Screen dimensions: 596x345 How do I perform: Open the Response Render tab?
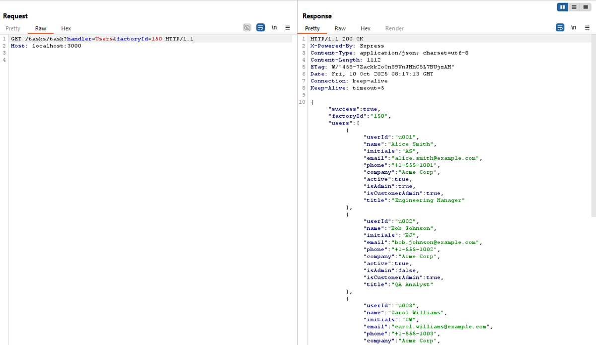tap(395, 29)
